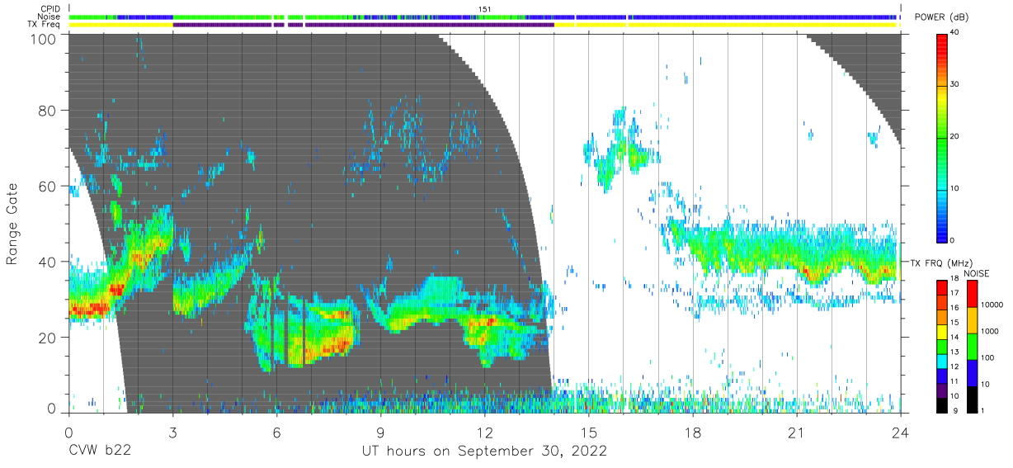Click x-axis tick label '24'
Image resolution: width=1013 pixels, height=468 pixels.
(901, 431)
